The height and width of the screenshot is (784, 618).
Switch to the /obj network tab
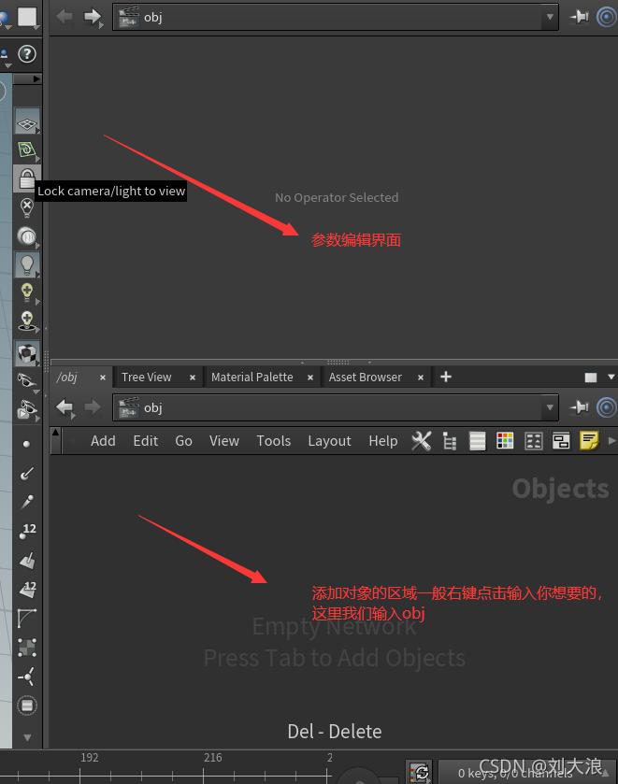67,377
